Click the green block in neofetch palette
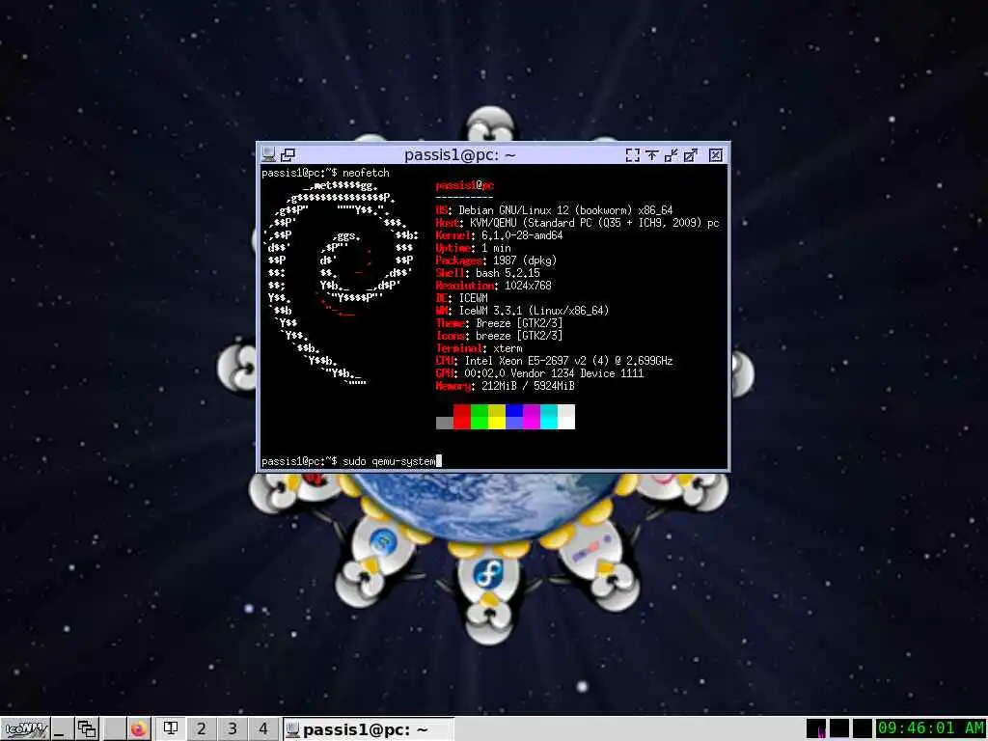The width and height of the screenshot is (988, 741). [480, 417]
